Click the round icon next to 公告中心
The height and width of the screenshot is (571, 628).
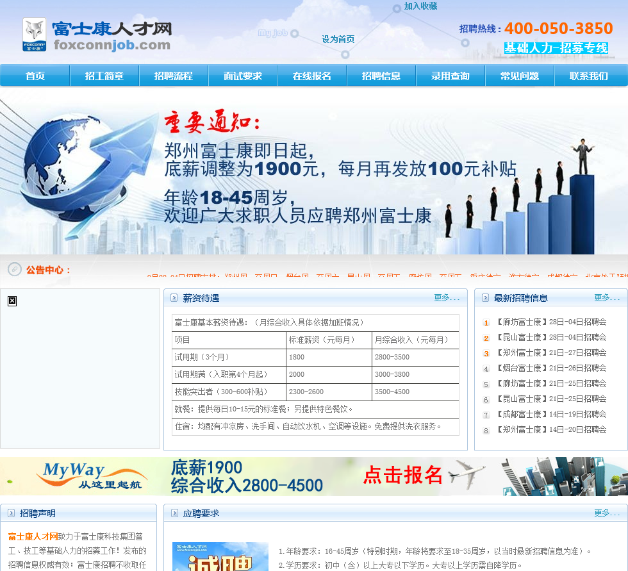pos(15,269)
